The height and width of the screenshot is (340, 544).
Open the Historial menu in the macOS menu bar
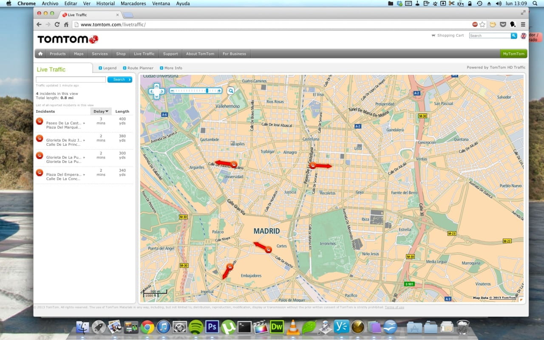105,3
